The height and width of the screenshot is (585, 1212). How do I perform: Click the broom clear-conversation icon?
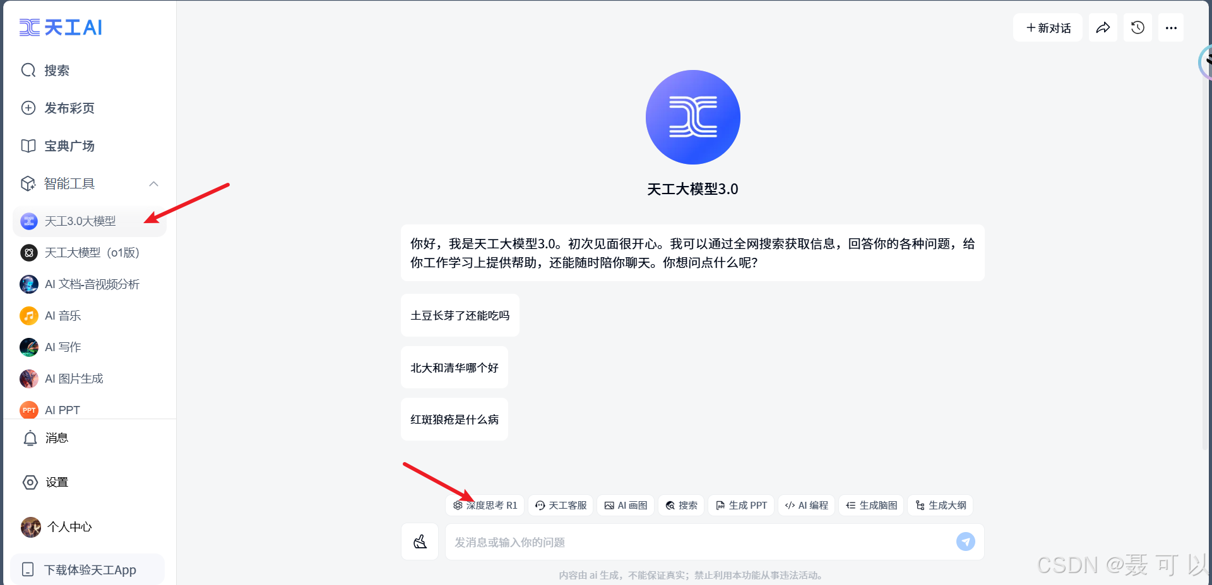(420, 542)
